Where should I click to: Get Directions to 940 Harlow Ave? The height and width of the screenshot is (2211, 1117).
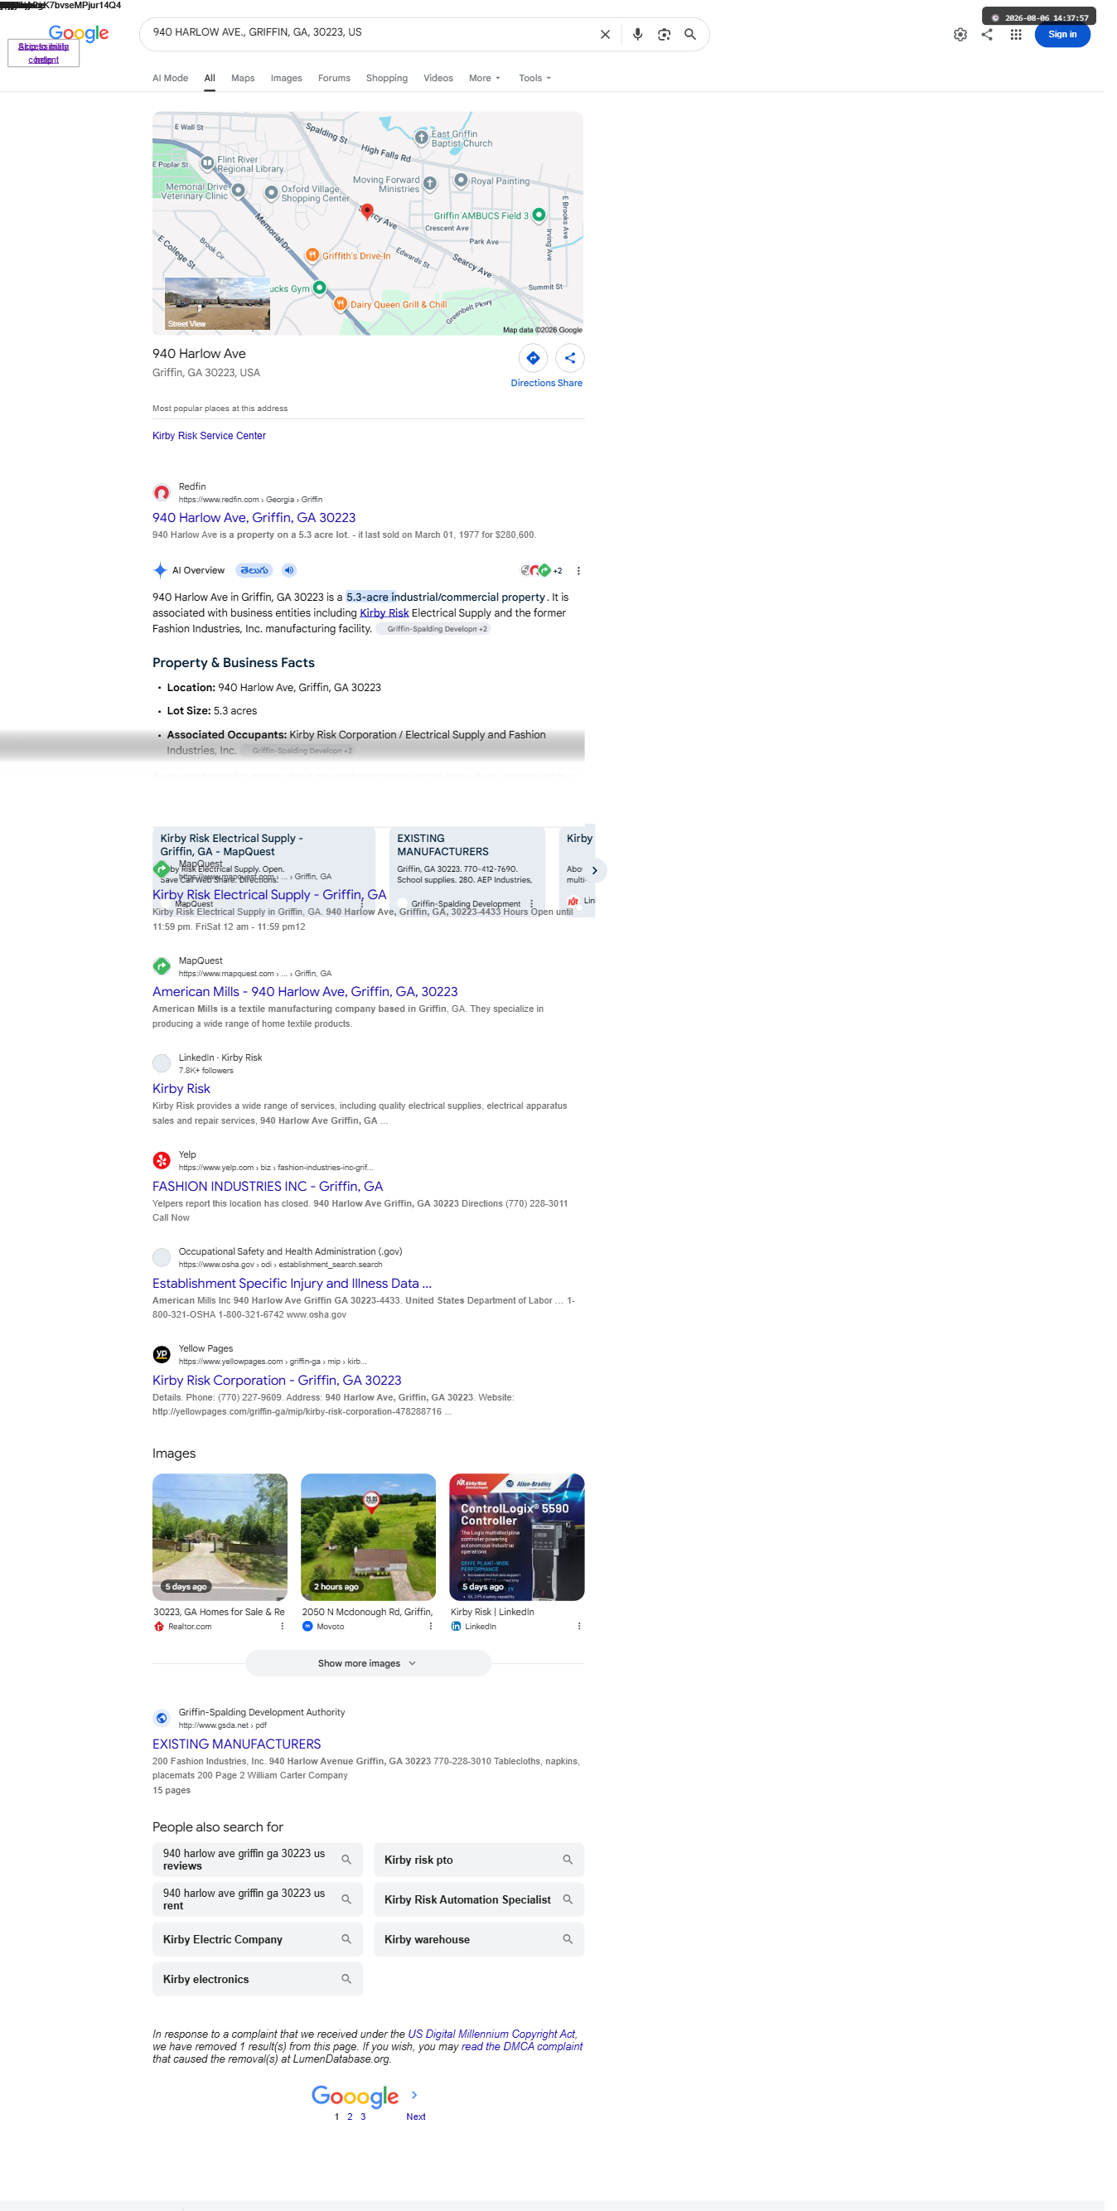click(x=533, y=358)
